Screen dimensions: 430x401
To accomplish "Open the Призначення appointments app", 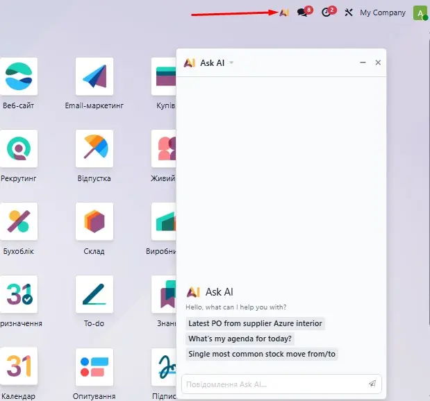I will tap(19, 294).
